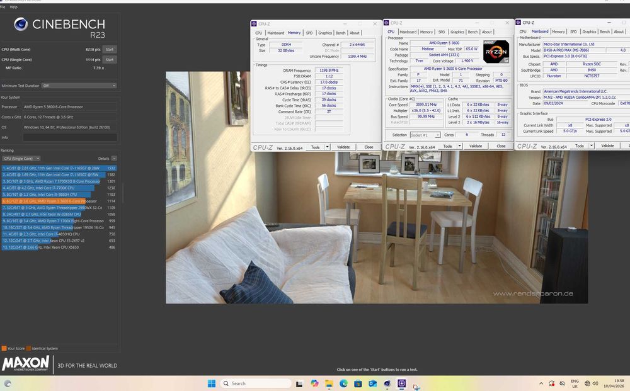Select Memory tab in CPU-Z Mainboard window
630x391 pixels.
(558, 31)
